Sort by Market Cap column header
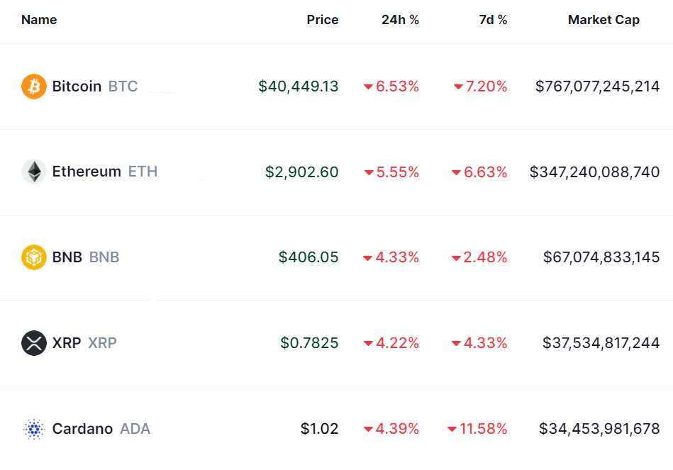The height and width of the screenshot is (470, 673). coord(604,20)
